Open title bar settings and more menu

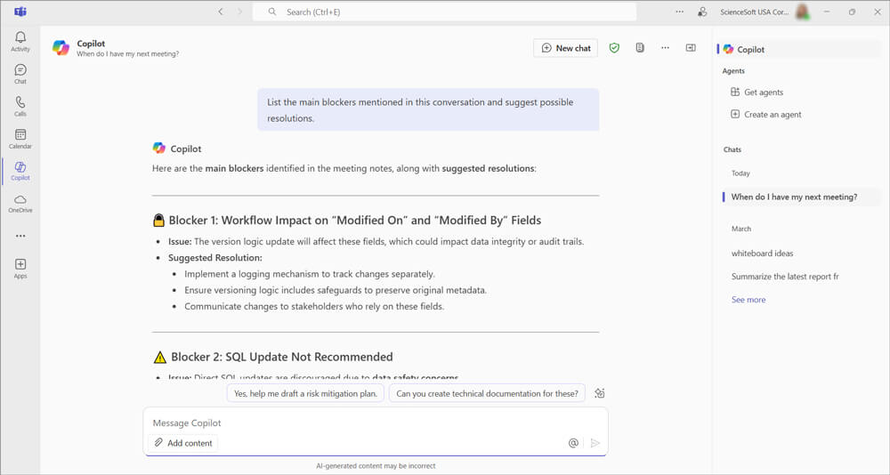coord(680,12)
